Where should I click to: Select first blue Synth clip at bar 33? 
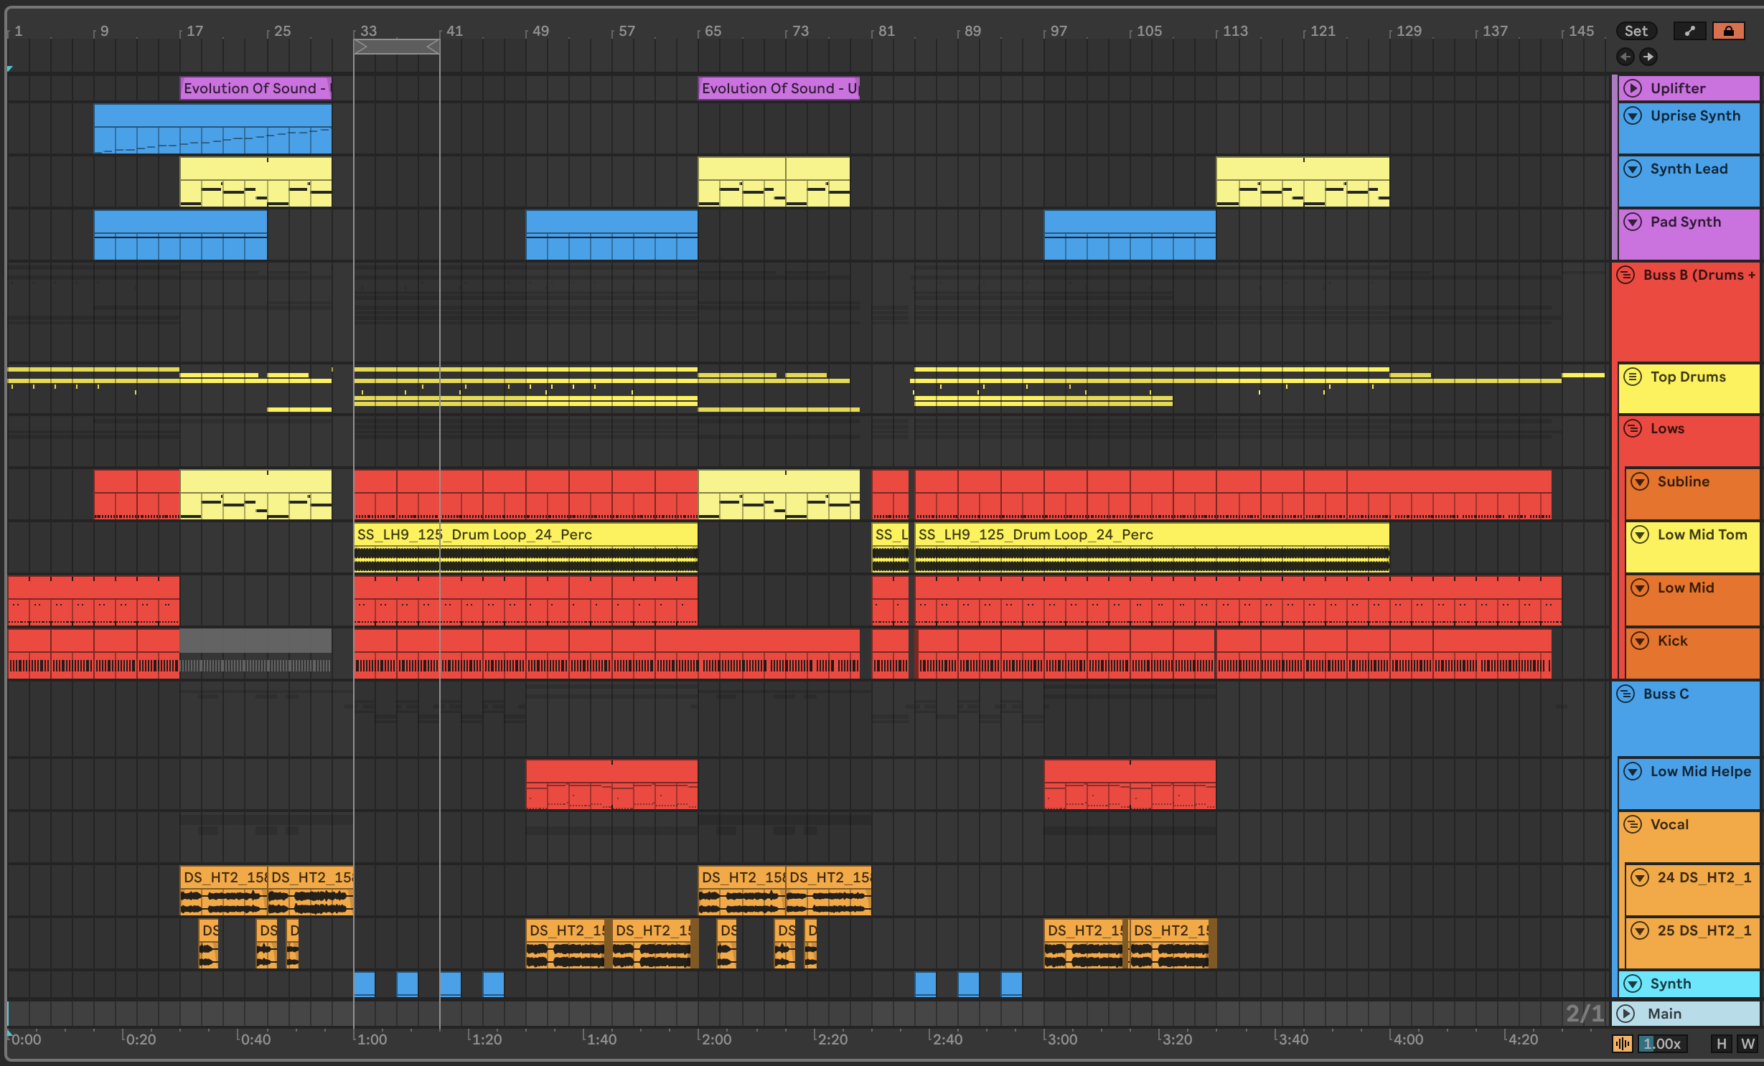tap(364, 984)
